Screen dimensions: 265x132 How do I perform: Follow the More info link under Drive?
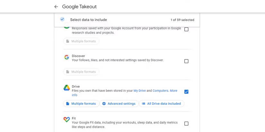[173, 91]
